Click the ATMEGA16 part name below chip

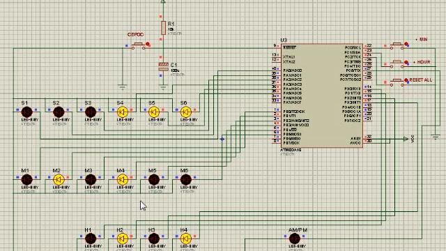(291, 150)
